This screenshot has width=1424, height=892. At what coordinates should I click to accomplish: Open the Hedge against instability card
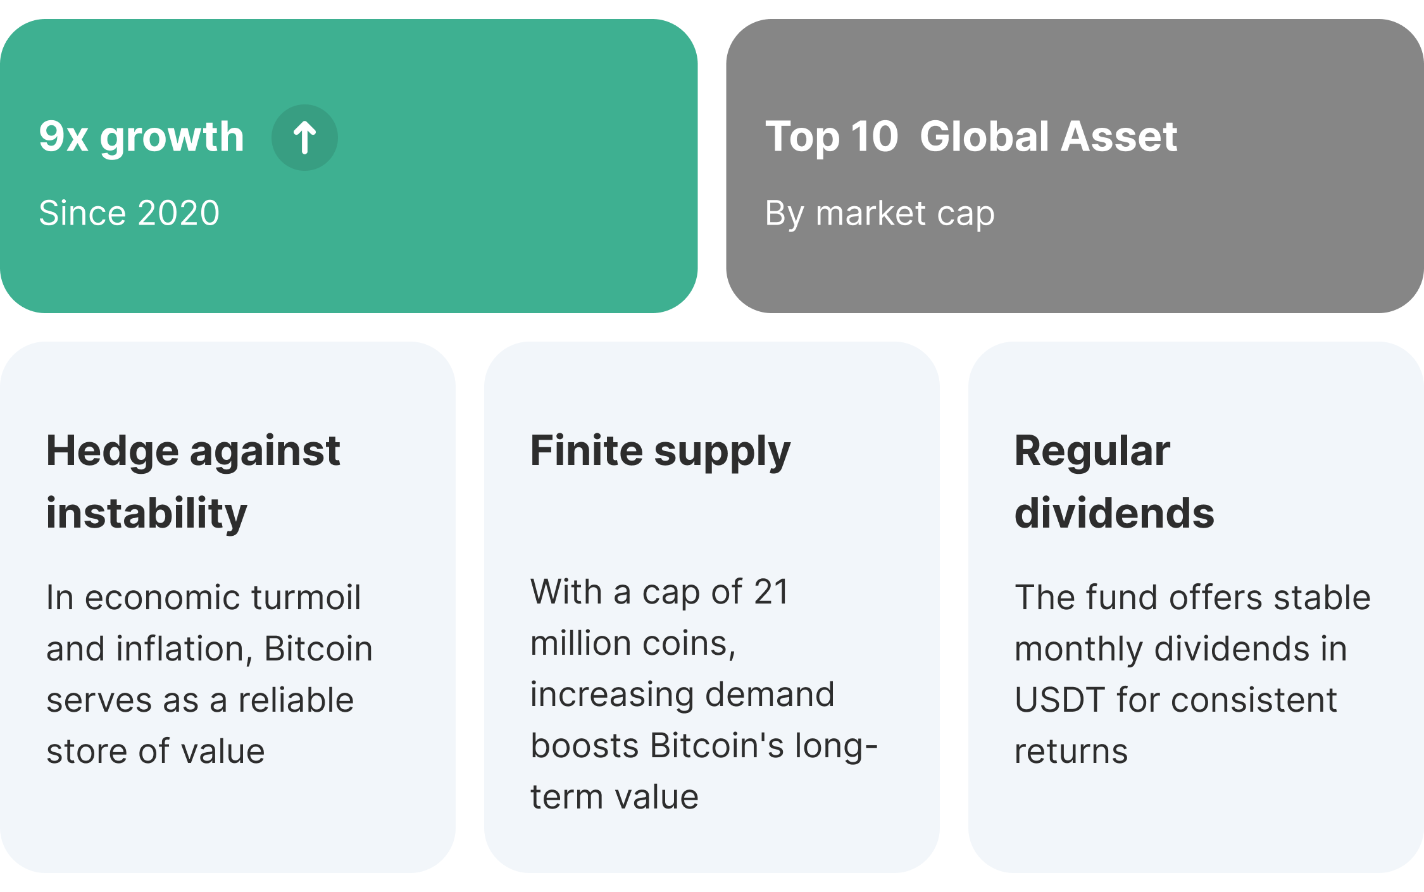point(228,822)
